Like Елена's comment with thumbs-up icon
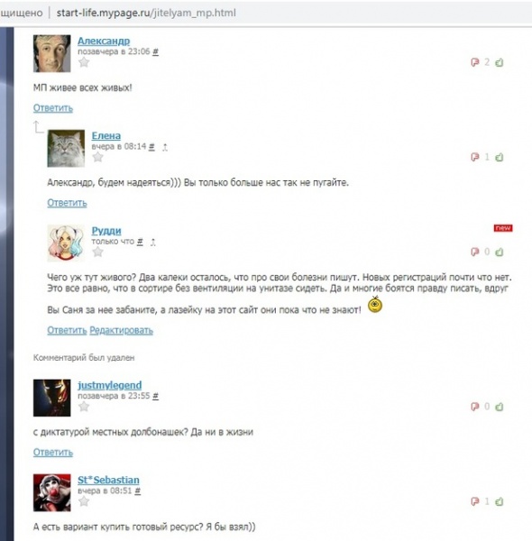 [x=500, y=157]
